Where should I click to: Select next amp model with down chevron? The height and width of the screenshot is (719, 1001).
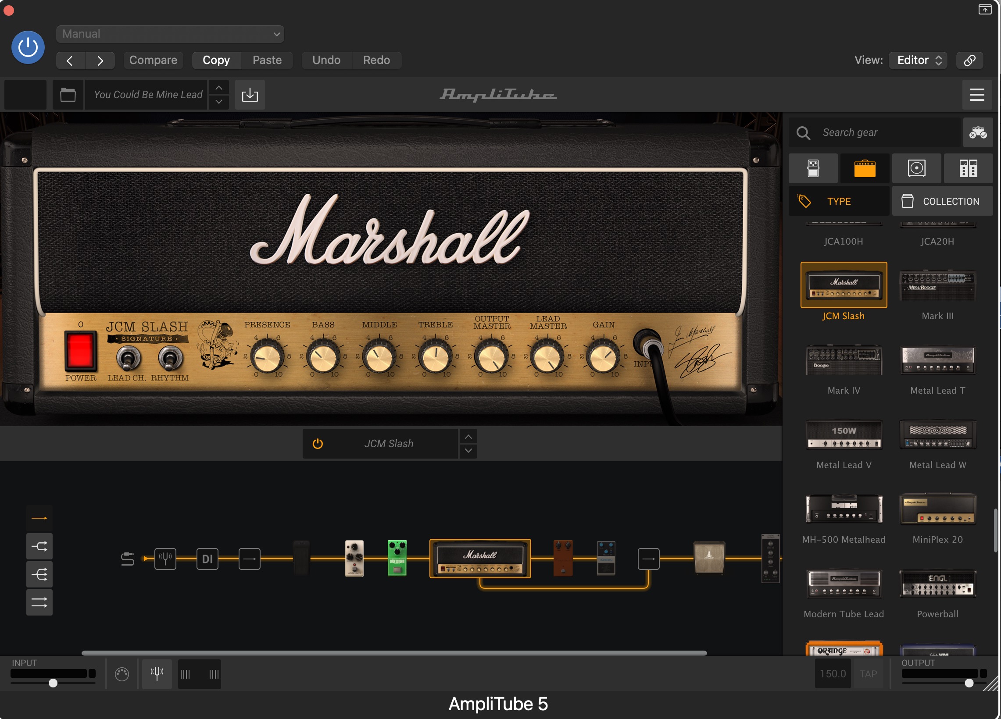point(468,451)
